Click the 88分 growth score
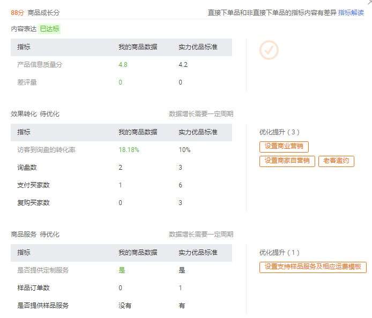Image resolution: width=372 pixels, height=318 pixels. (x=18, y=12)
